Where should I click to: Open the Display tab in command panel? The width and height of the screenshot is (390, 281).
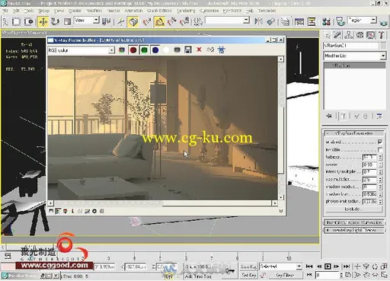click(370, 35)
